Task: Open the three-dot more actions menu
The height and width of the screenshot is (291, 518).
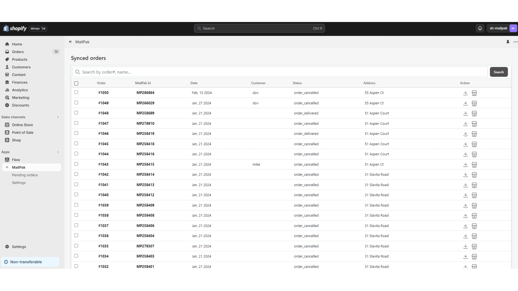Action: (x=515, y=42)
